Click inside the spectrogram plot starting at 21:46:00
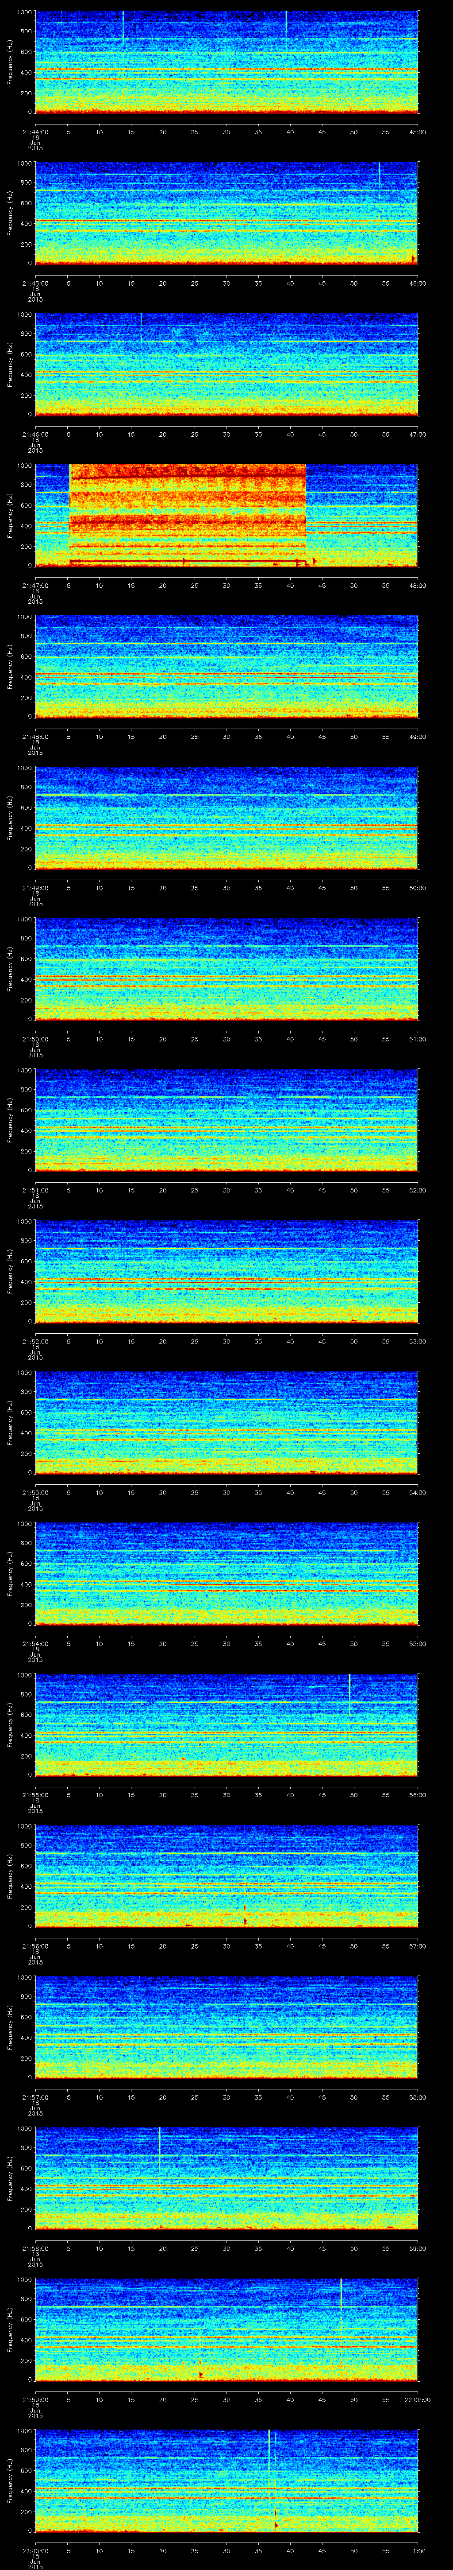453x2570 pixels. pos(227,364)
